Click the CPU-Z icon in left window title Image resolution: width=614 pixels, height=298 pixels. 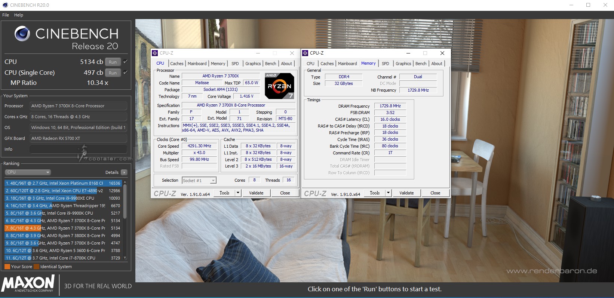tap(155, 53)
